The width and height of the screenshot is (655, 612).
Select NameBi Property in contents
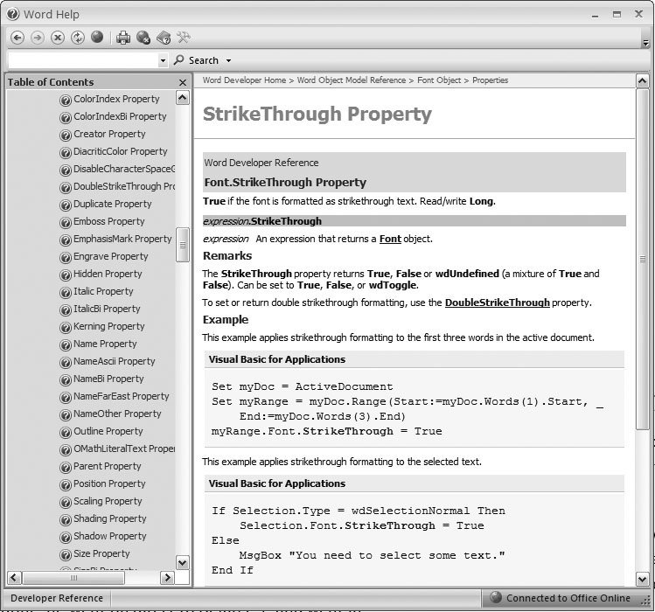click(108, 379)
